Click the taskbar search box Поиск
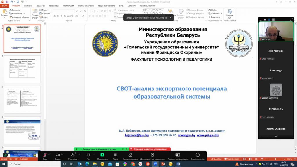This screenshot has width=297, height=167. click(x=34, y=164)
